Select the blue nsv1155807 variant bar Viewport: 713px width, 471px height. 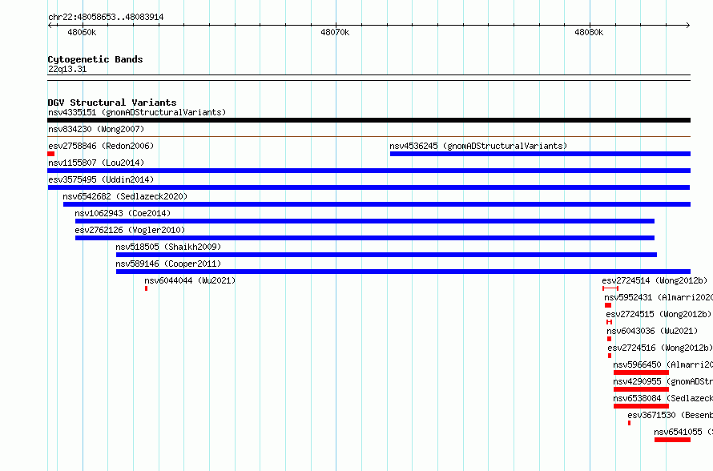(x=369, y=171)
